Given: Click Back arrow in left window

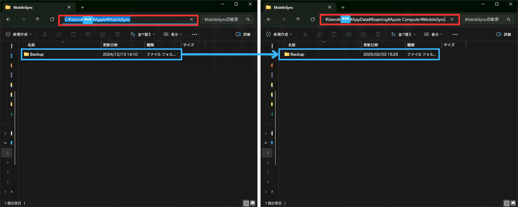Looking at the screenshot, I should coord(8,19).
